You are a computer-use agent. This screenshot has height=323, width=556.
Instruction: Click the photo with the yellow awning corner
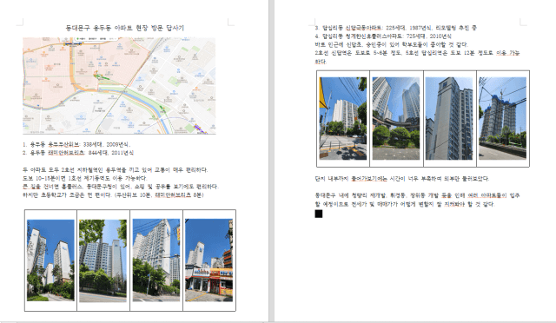343,118
